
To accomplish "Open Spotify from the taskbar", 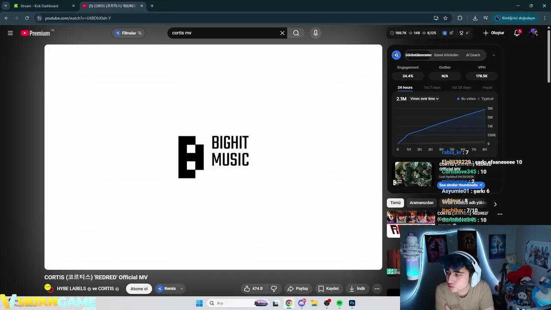I will pos(340,304).
